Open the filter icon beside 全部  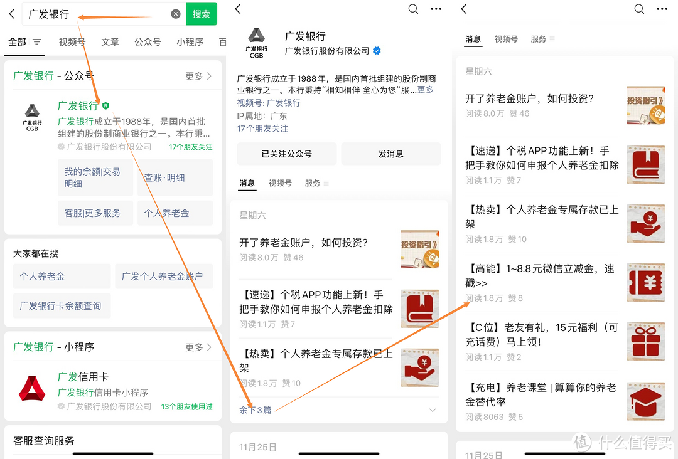37,42
